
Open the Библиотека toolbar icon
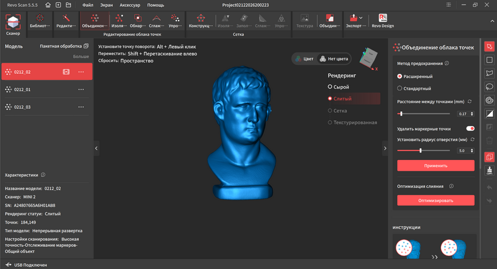(x=40, y=21)
